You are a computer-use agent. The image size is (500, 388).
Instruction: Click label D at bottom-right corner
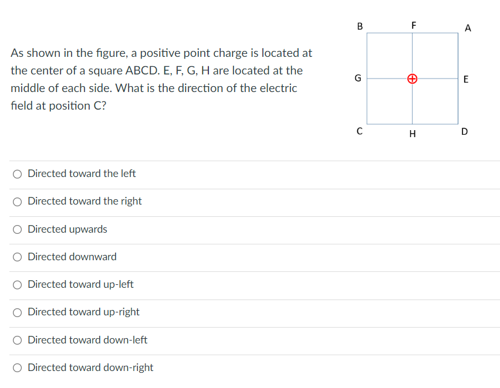pyautogui.click(x=464, y=131)
